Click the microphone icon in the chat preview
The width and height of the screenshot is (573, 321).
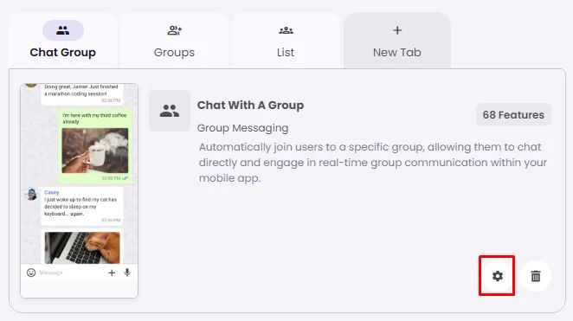click(x=127, y=273)
